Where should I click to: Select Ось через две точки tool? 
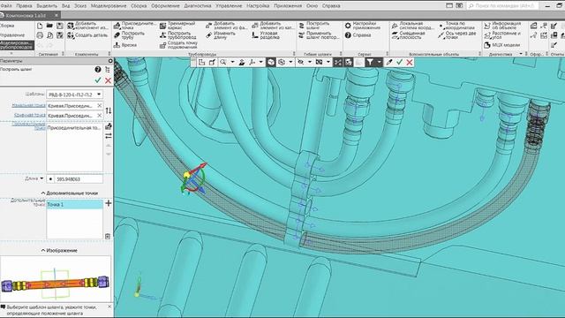click(457, 35)
